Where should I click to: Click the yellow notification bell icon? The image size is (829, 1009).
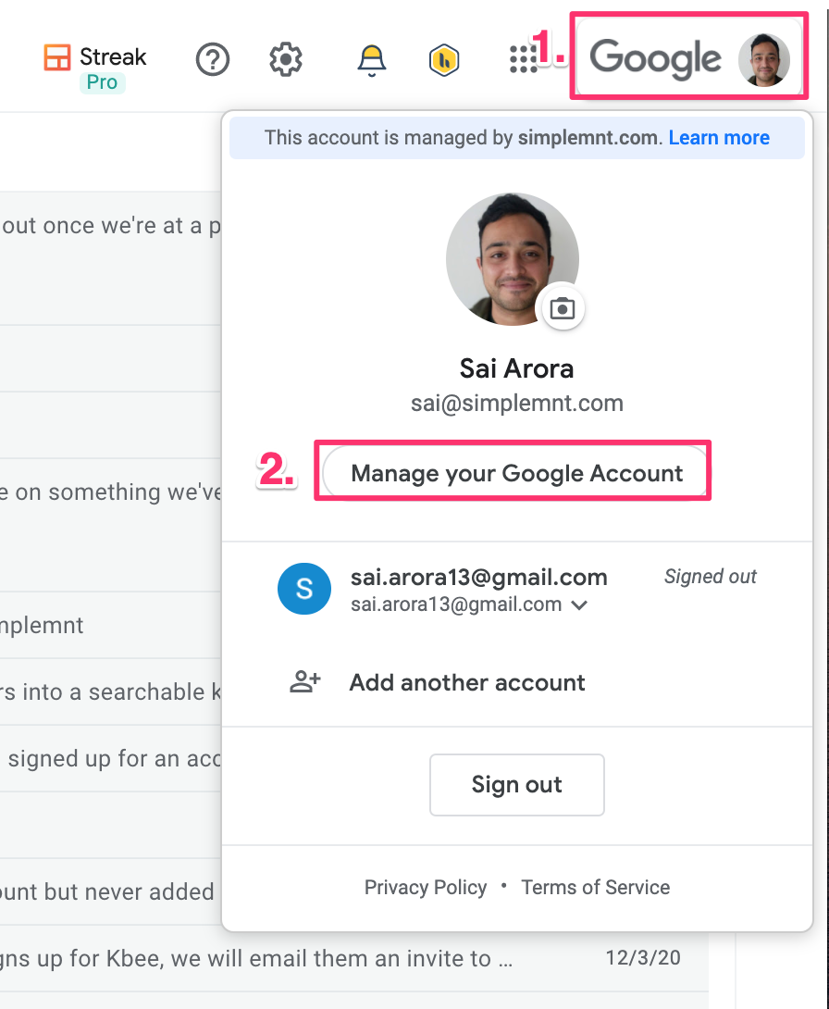pyautogui.click(x=372, y=60)
